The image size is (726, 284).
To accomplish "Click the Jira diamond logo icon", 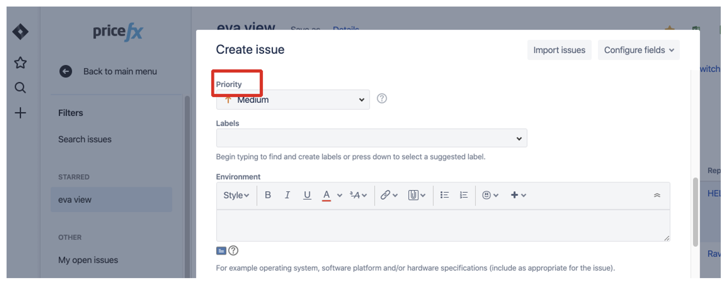I will (x=20, y=32).
